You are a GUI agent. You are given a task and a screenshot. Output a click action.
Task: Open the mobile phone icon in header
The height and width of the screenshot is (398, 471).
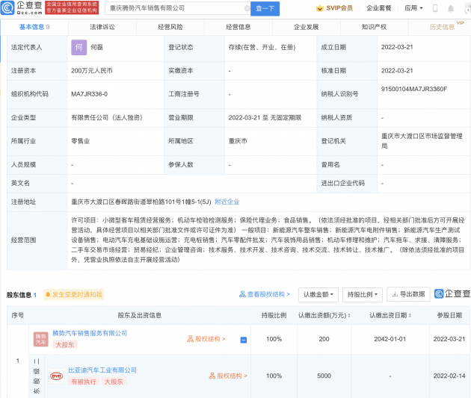click(435, 8)
